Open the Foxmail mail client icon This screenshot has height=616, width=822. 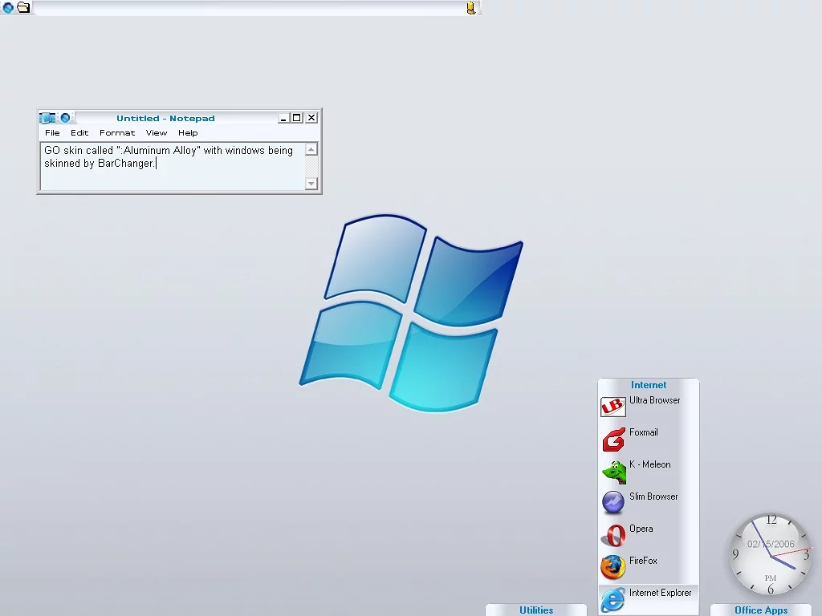613,440
